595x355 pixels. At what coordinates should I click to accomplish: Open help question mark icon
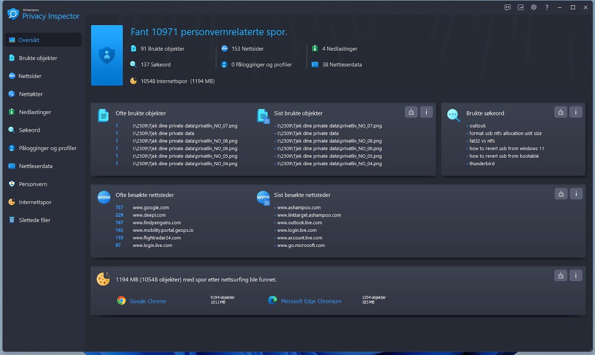coord(547,8)
